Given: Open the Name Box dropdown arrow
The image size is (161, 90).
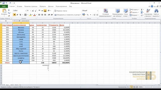Looking at the screenshot, I should pyautogui.click(x=13, y=21).
